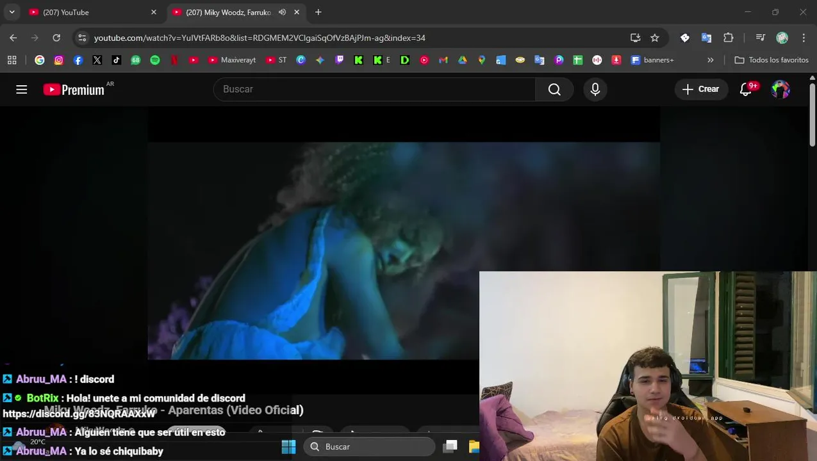View site information in address bar
This screenshot has height=461, width=817.
(x=82, y=38)
